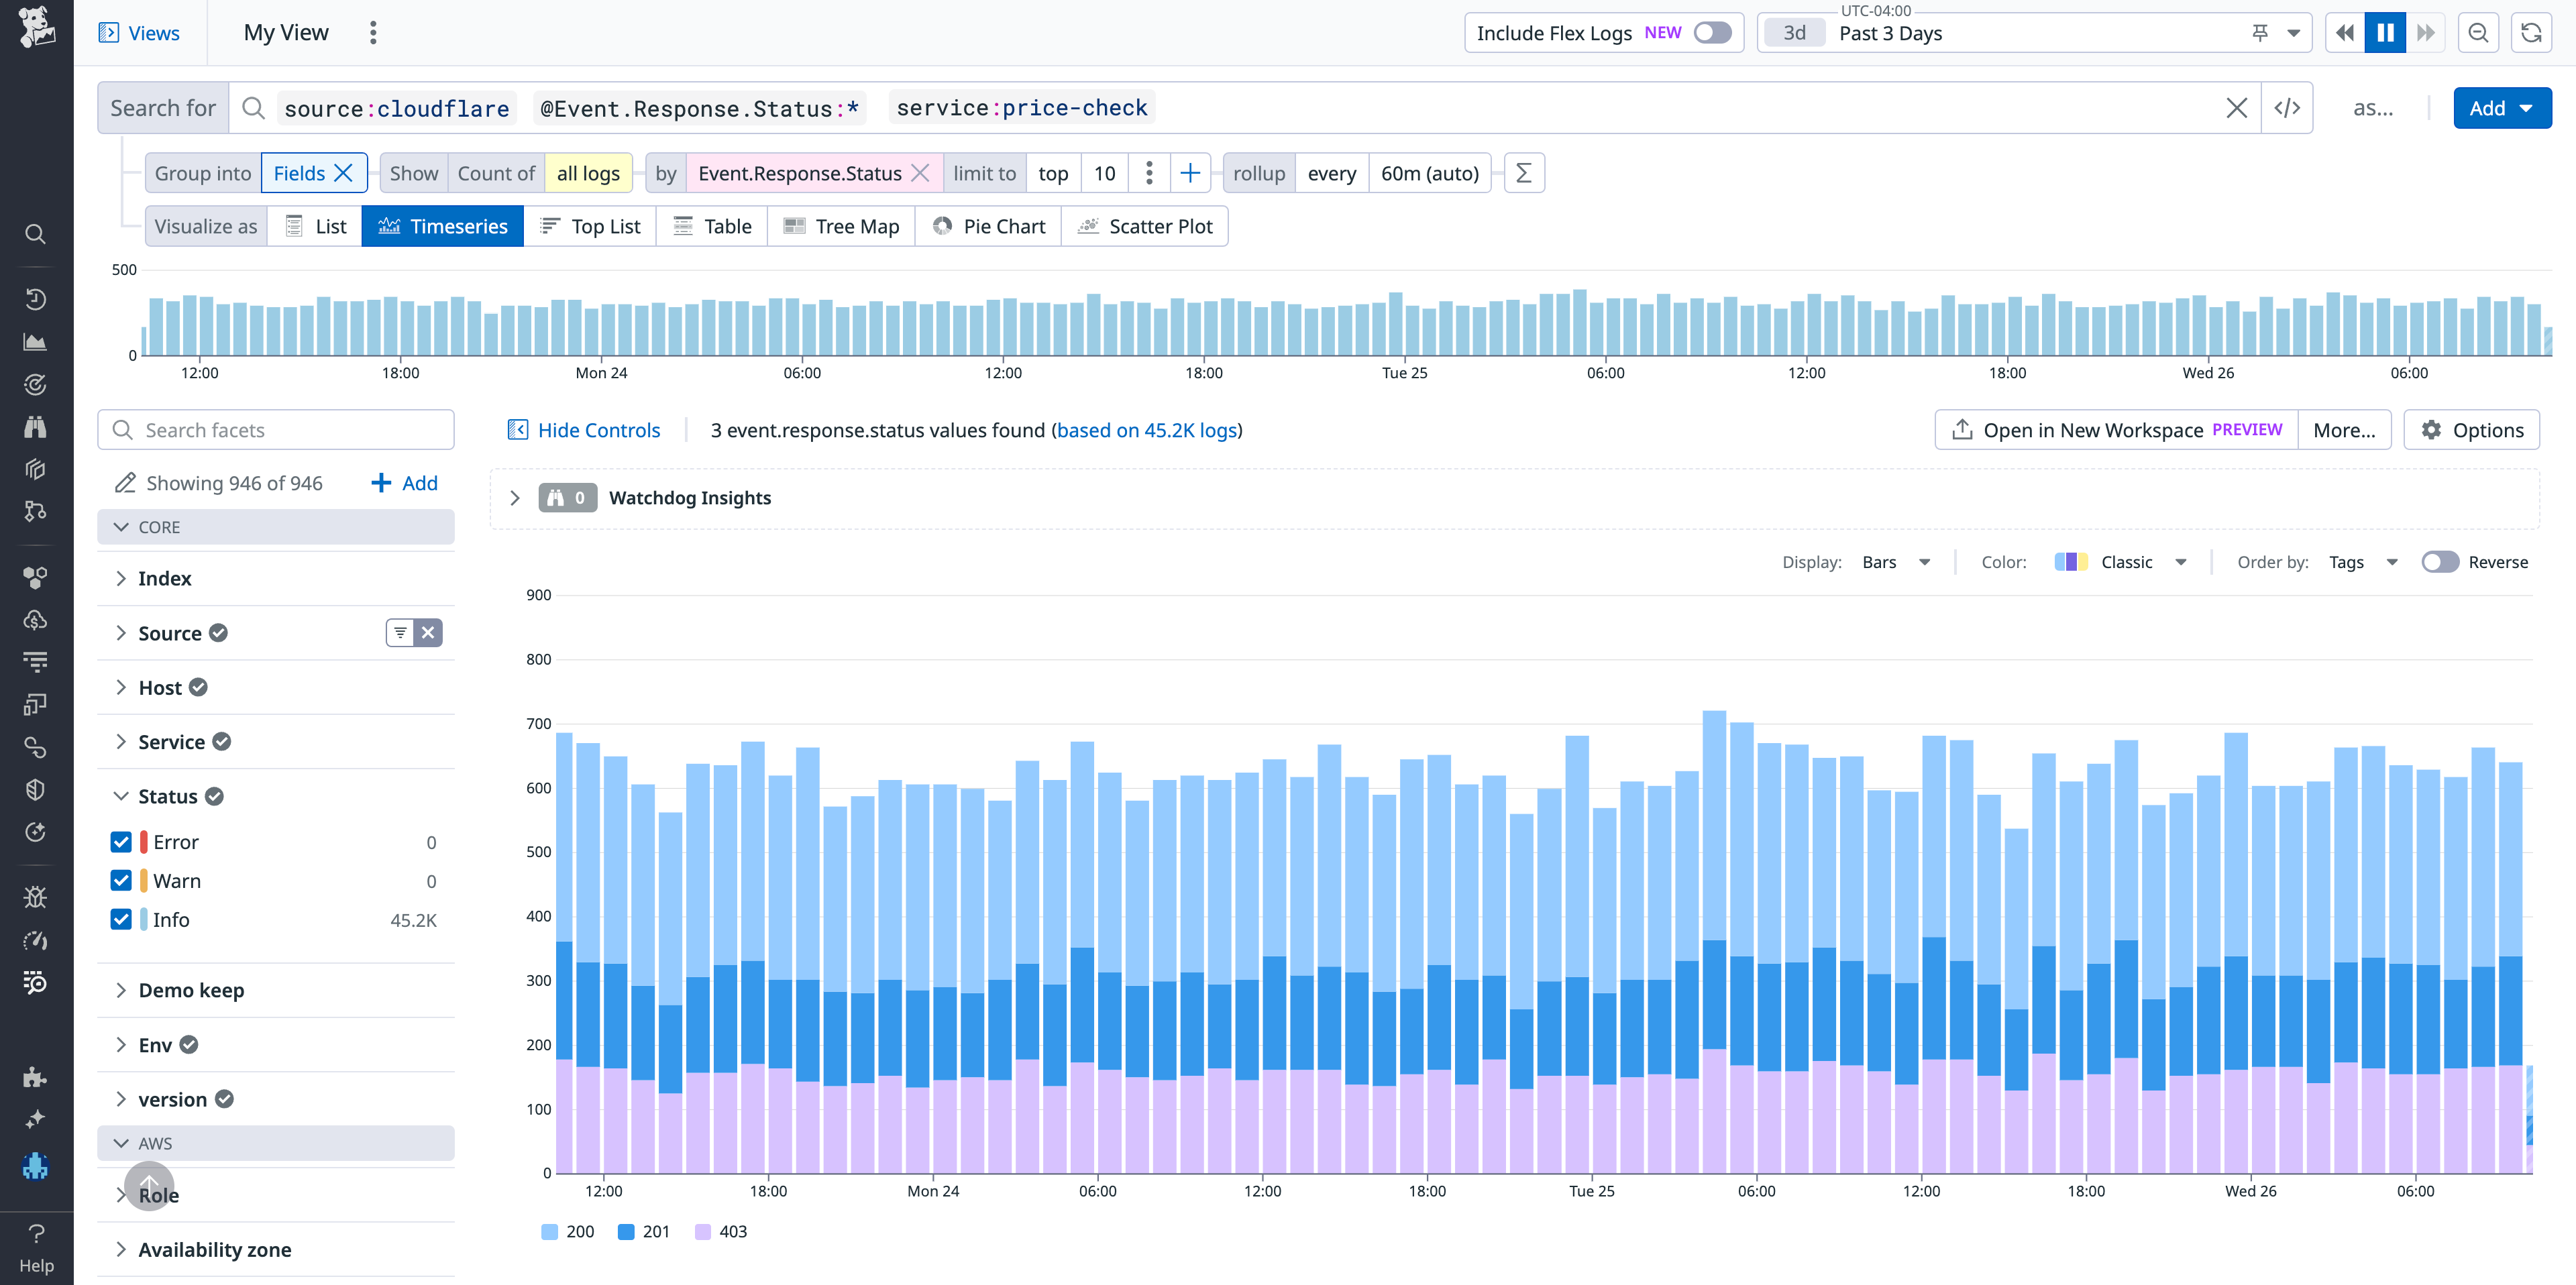
Task: Switch to the Table visualization
Action: click(x=711, y=225)
